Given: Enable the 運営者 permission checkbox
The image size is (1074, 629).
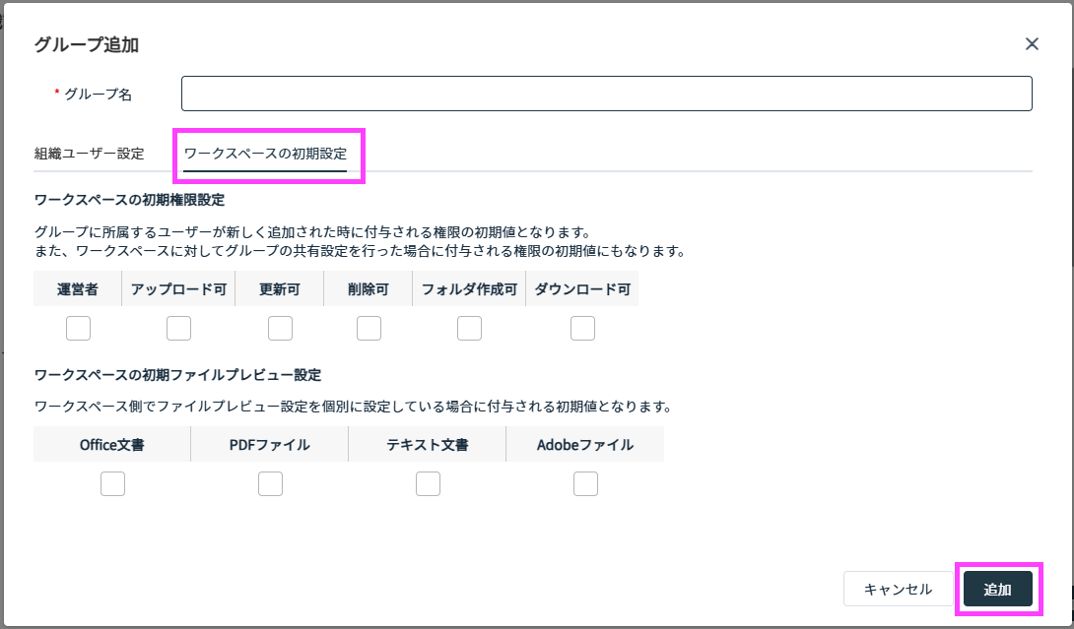Looking at the screenshot, I should pyautogui.click(x=78, y=329).
